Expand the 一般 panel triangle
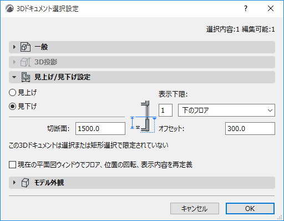Image resolution: width=284 pixels, height=221 pixels. tap(14, 47)
